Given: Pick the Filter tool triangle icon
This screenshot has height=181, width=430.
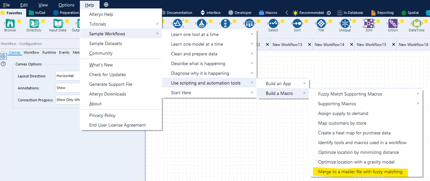Looking at the screenshot, I should point(177,23).
